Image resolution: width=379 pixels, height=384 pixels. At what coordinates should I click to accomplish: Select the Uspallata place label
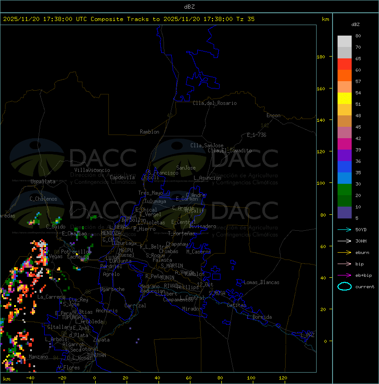coord(43,182)
